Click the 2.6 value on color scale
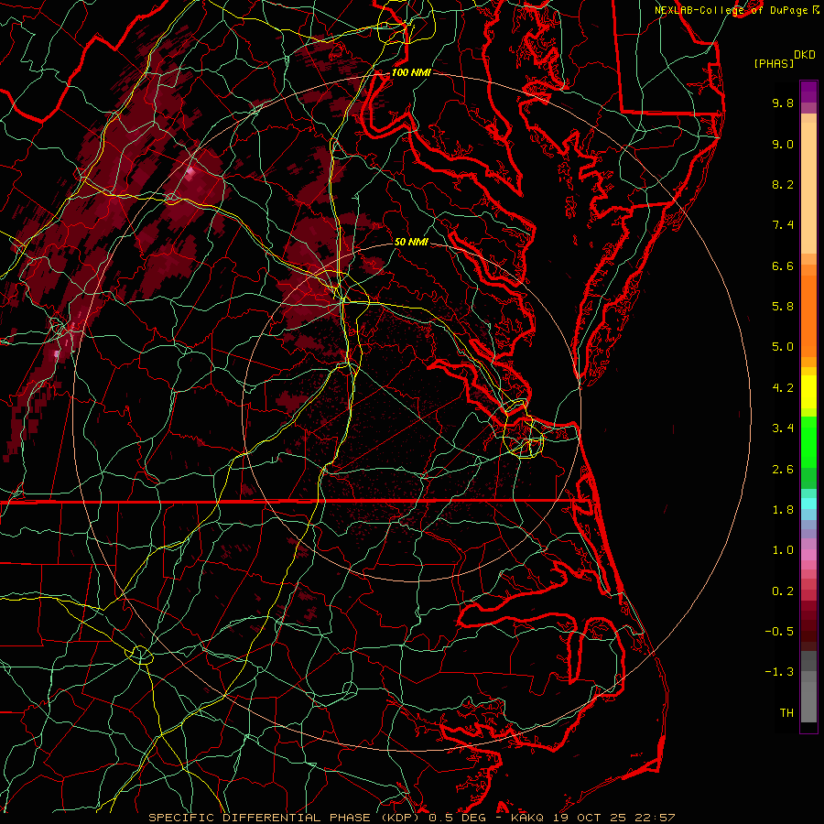 pos(783,470)
